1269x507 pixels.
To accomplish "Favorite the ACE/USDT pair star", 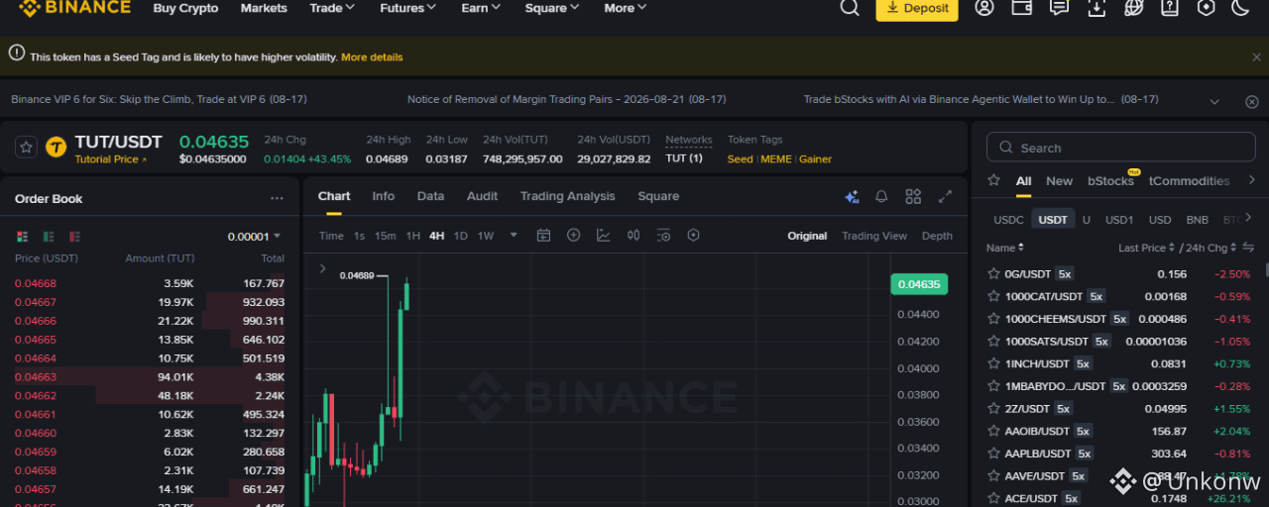I will point(993,498).
